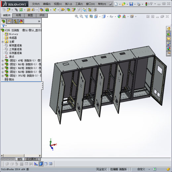Open the PropertyManager tab icon
Image resolution: width=172 pixels, height=172 pixels.
(x=9, y=21)
